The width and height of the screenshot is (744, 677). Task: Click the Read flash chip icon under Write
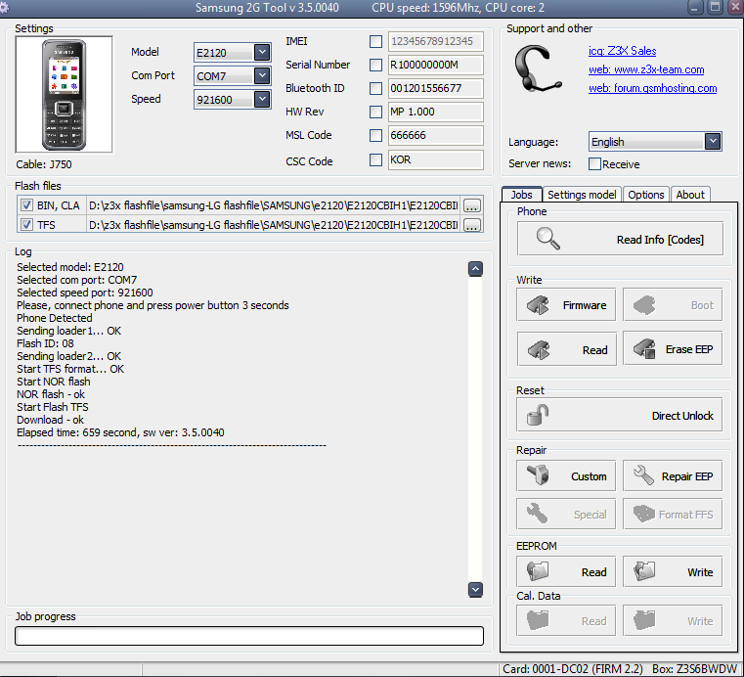coord(539,350)
